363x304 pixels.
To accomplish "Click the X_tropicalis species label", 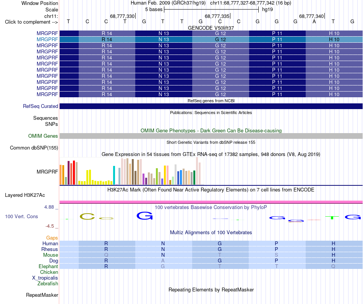I will tap(45, 278).
